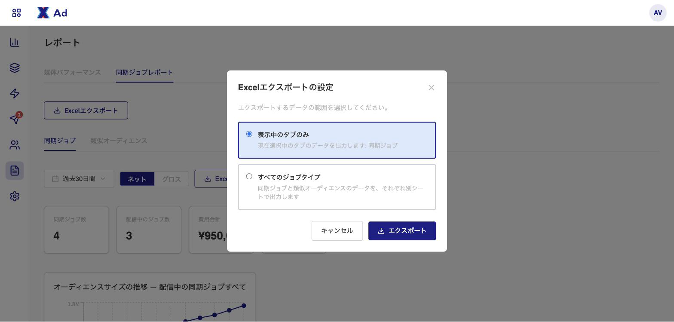Open the 過去30日間 date range dropdown
Image resolution: width=674 pixels, height=322 pixels.
[79, 179]
